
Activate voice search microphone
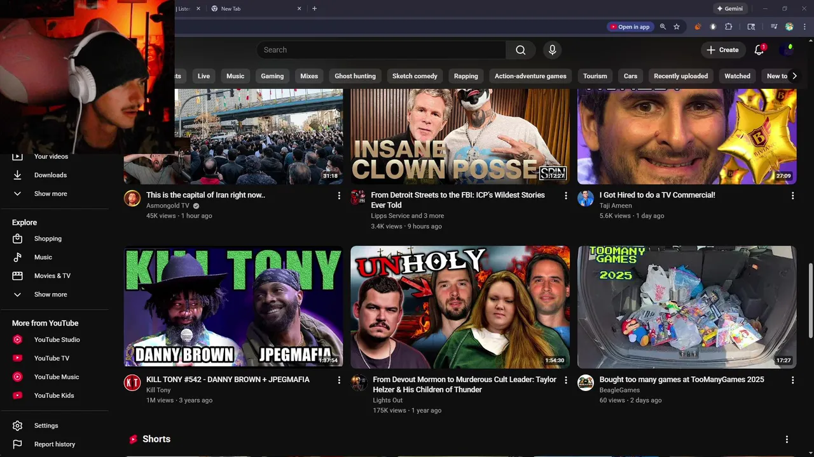[x=552, y=50]
